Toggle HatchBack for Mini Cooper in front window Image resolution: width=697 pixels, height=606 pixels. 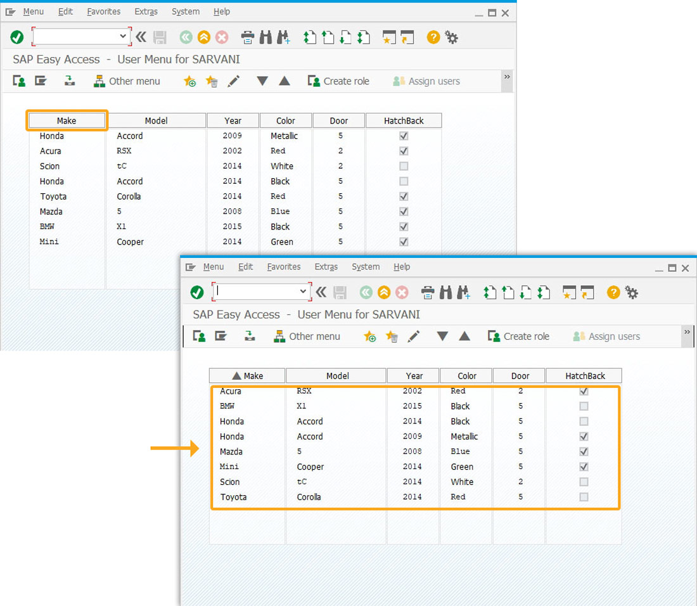[x=584, y=467]
